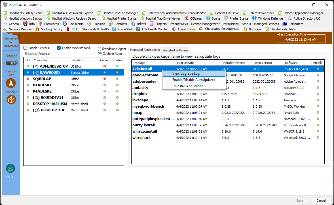
Task: Launch CCleaner from the top toolbar
Action: tap(186, 18)
